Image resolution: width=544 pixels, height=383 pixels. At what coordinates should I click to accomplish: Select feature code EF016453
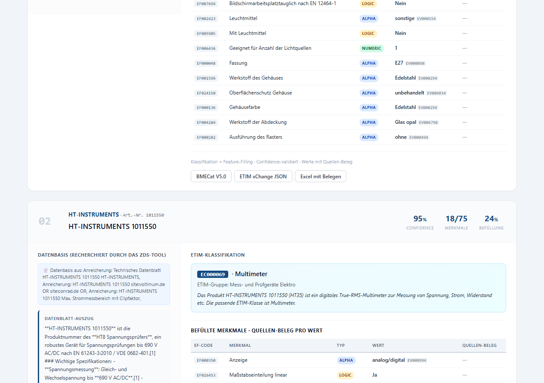point(206,375)
